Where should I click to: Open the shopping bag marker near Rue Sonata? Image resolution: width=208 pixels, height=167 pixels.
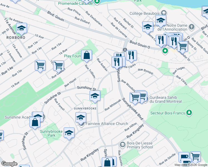107,163
